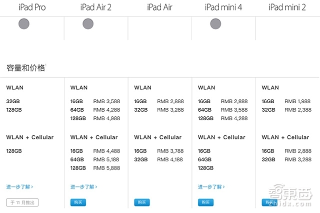Click the 进一步了解 link for iPad Pro
This screenshot has width=320, height=213.
(19, 186)
